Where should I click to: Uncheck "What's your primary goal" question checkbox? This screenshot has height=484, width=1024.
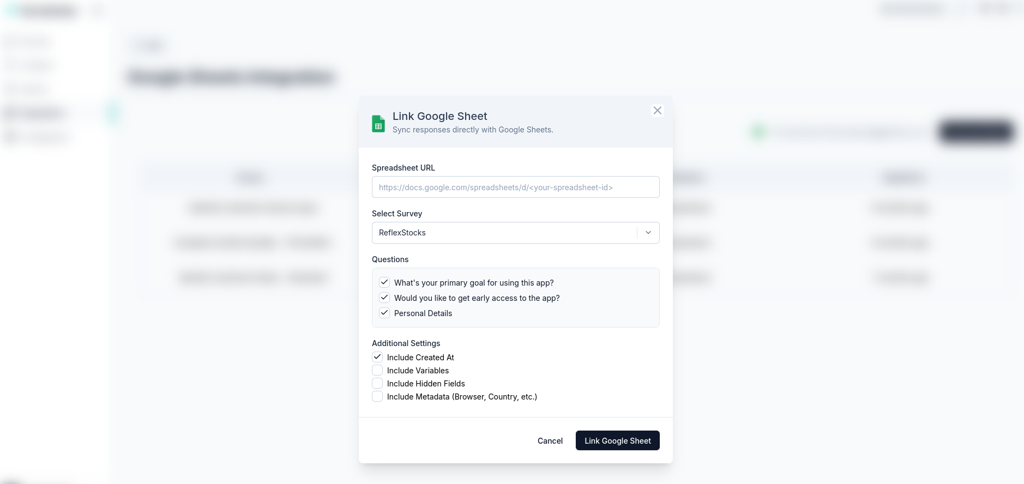[x=384, y=282]
